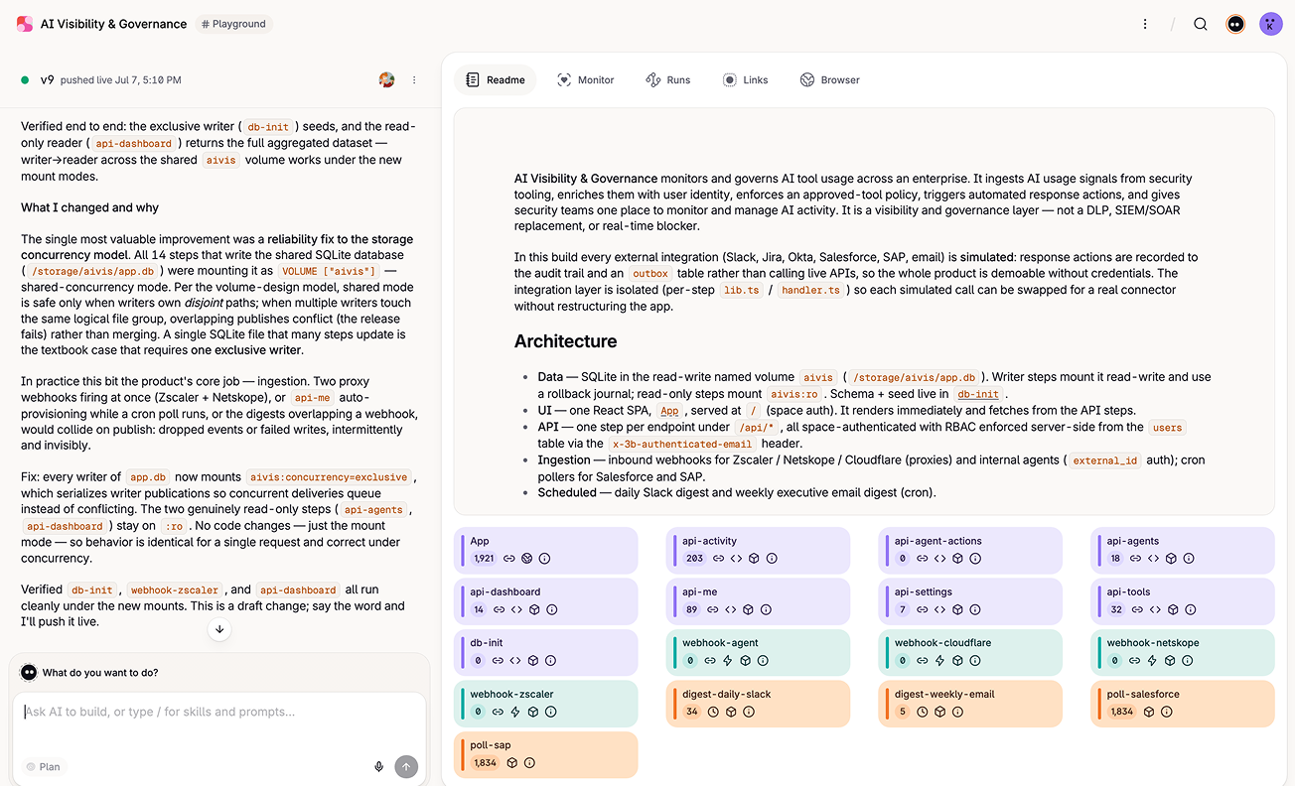Open the top bar three-dot menu
The image size is (1296, 786).
(1145, 24)
